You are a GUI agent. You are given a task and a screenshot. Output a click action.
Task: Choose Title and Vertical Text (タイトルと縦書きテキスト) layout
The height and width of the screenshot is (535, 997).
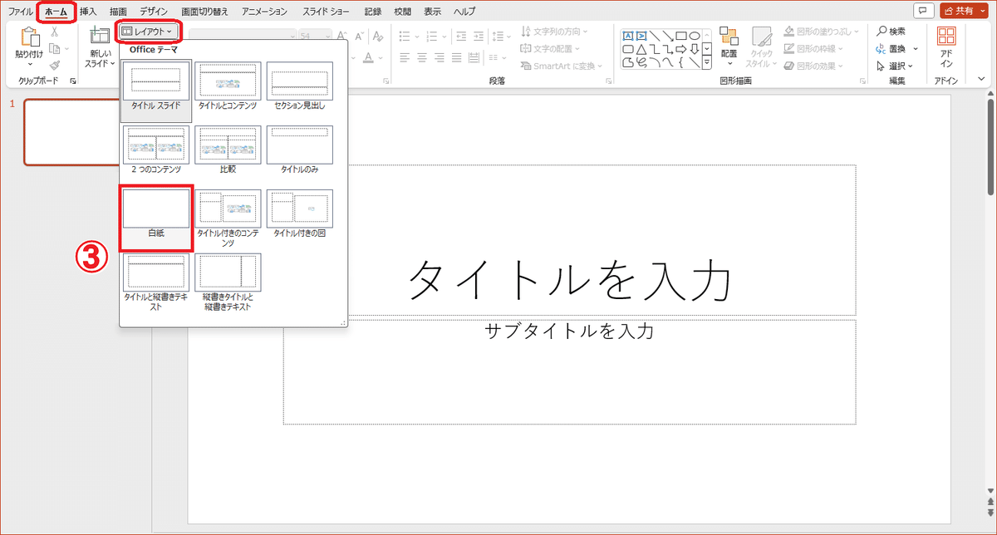[156, 282]
